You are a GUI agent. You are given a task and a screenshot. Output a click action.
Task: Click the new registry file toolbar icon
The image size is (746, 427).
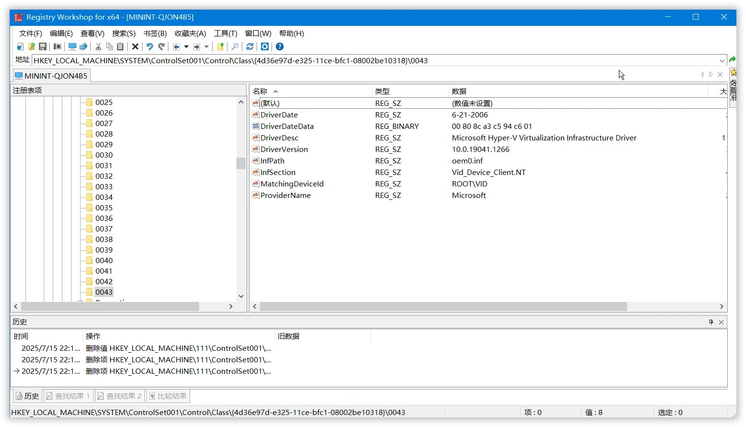(x=20, y=46)
